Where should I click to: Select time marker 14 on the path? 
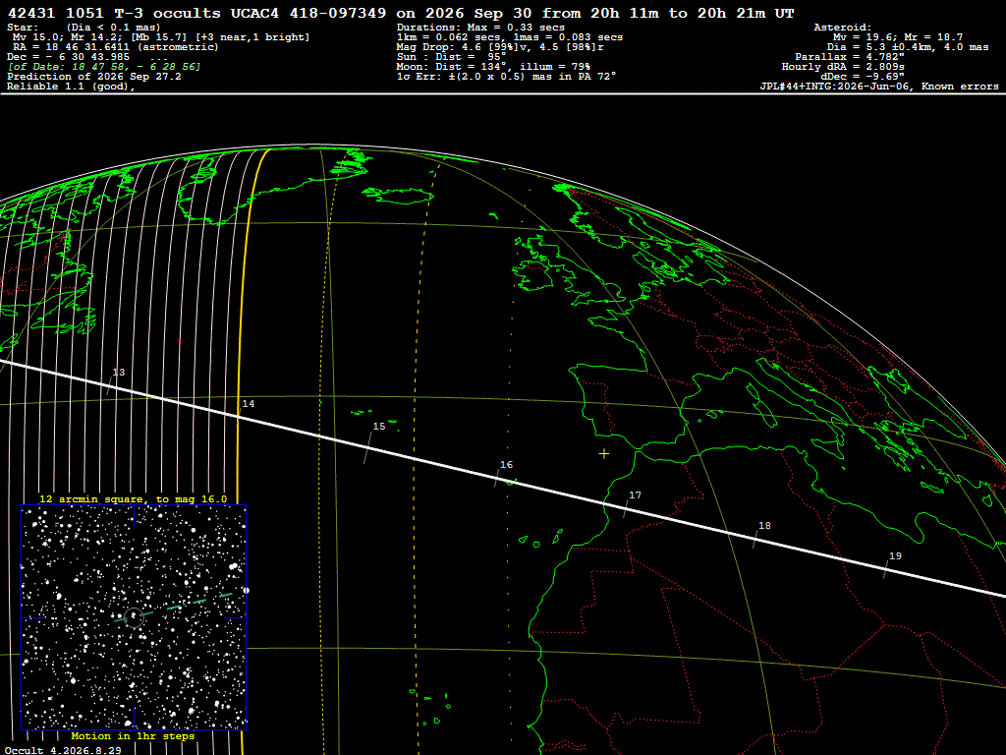coord(249,404)
